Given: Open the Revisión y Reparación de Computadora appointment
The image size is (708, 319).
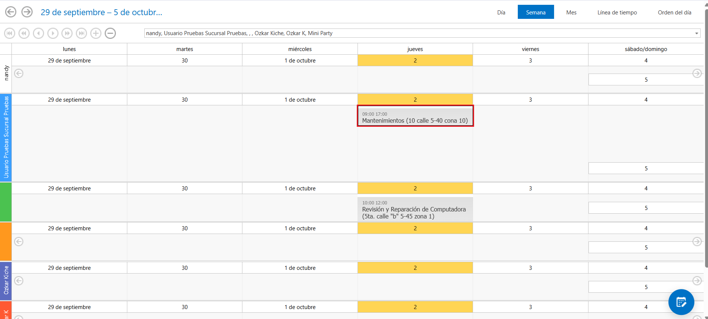Looking at the screenshot, I should coord(415,209).
